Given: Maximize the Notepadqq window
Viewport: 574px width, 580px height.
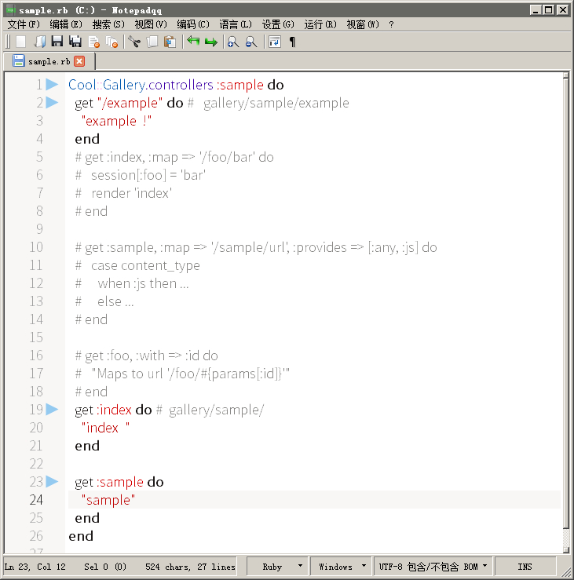Looking at the screenshot, I should tap(549, 9).
